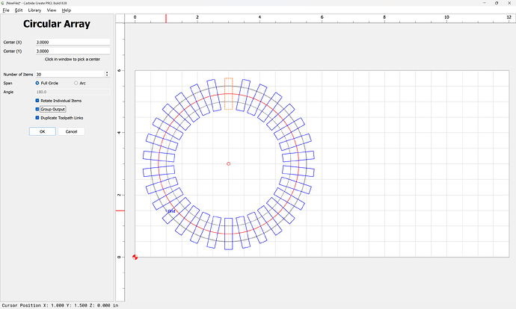Click the origin marker icon on canvas
This screenshot has width=516, height=309.
(x=135, y=257)
